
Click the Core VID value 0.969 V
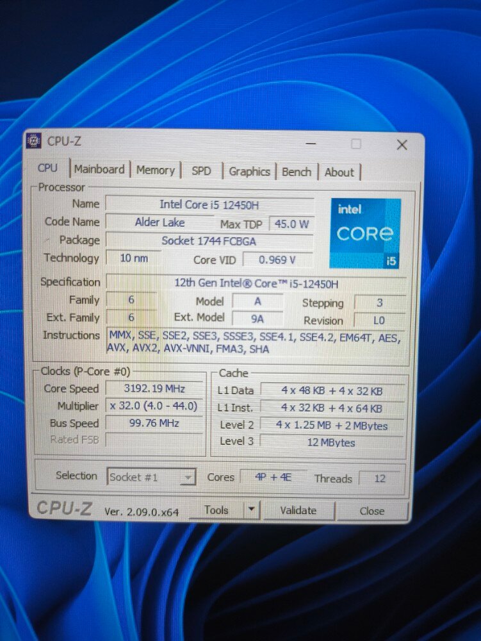pyautogui.click(x=278, y=260)
